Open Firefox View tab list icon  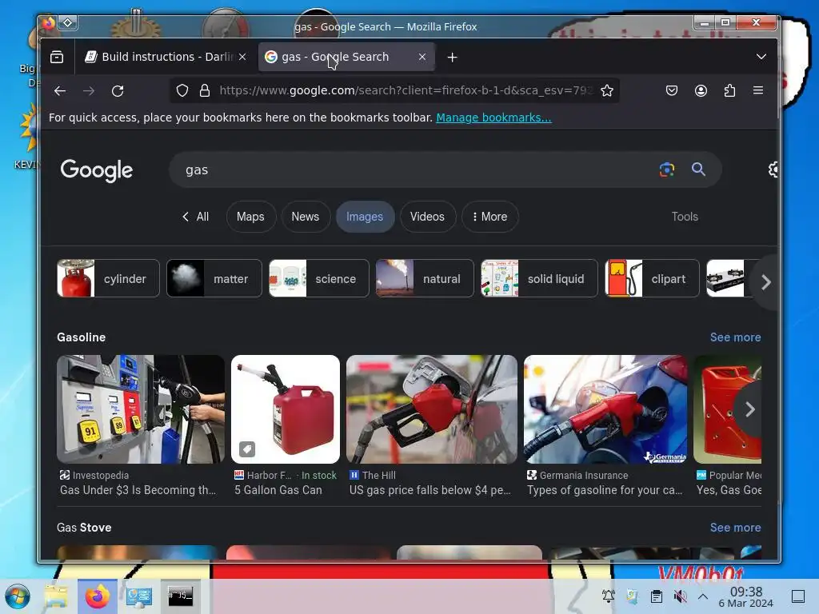click(x=57, y=57)
